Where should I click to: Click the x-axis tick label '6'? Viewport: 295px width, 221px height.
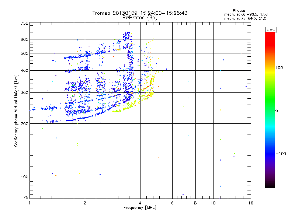pos(172,203)
